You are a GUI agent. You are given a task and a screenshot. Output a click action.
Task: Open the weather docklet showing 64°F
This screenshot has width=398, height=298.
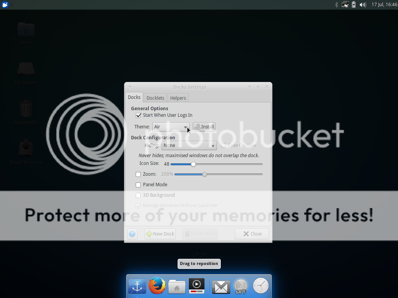241,286
